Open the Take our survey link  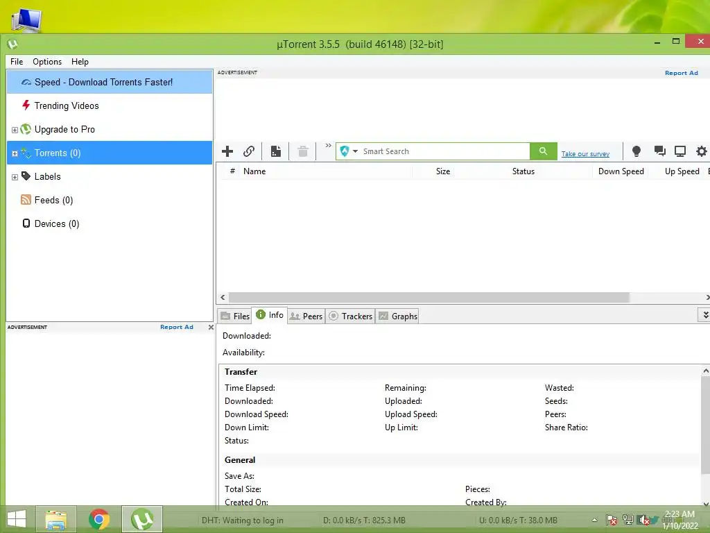585,154
